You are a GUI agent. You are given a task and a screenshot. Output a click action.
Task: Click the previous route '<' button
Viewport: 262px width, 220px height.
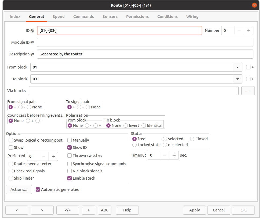click(x=17, y=210)
